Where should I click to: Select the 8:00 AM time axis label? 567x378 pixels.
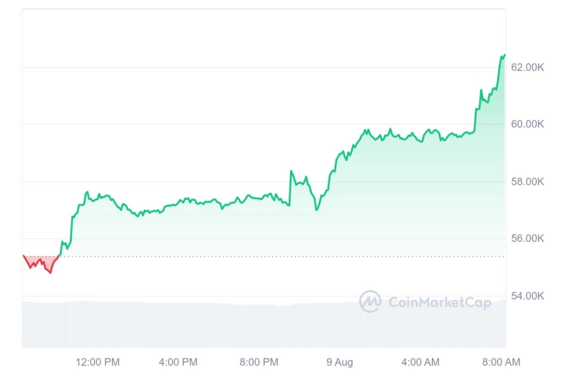point(501,362)
